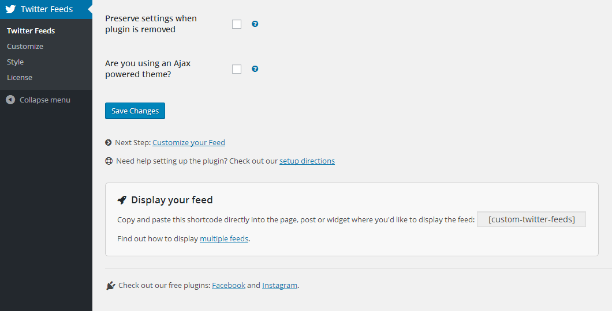The width and height of the screenshot is (612, 311).
Task: Click the custom-twitter-feeds shortcode field
Action: [531, 219]
